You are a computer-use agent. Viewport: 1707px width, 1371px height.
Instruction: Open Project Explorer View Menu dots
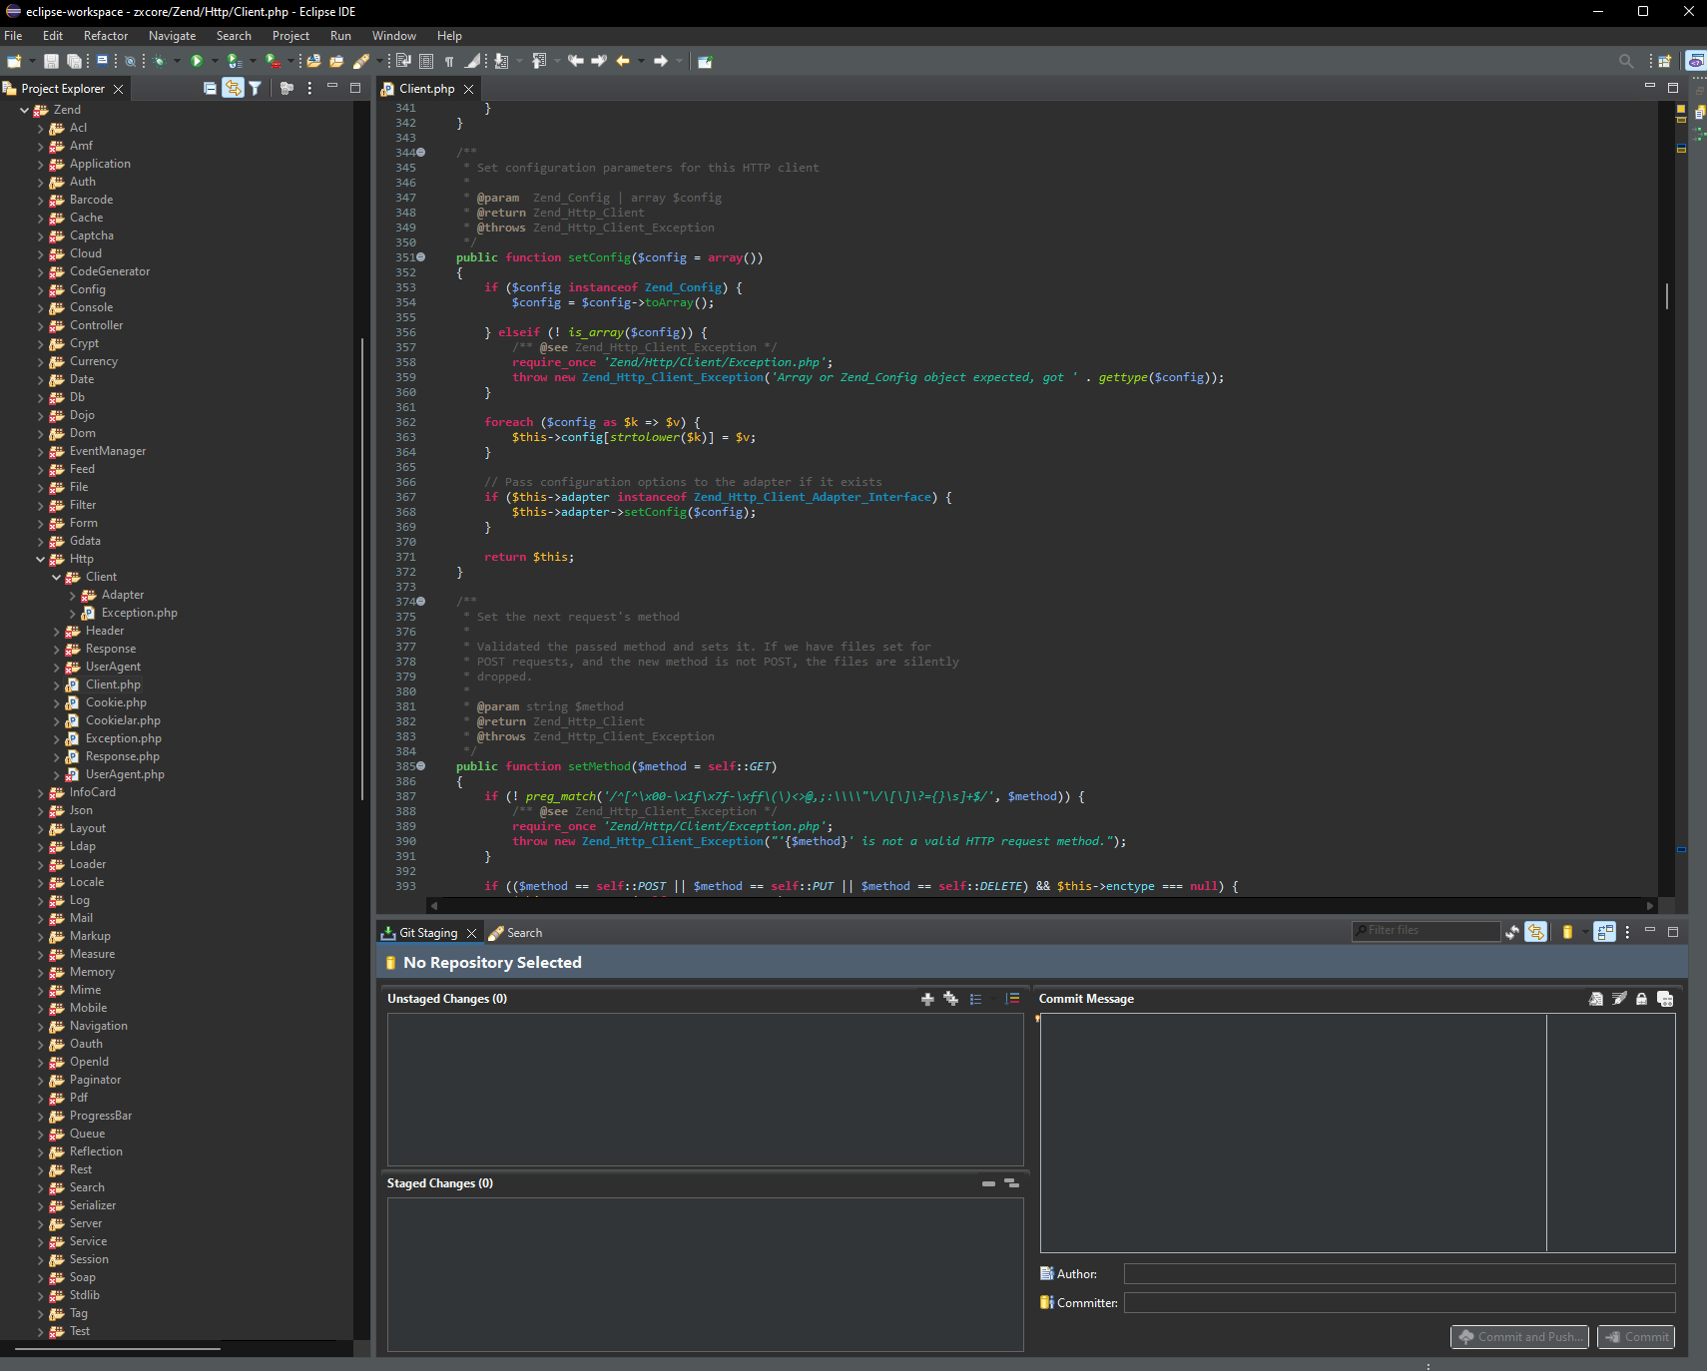point(309,88)
